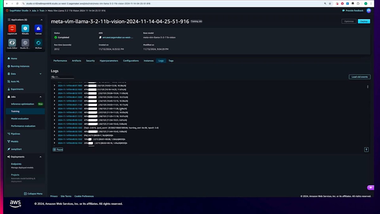Click the blue extension icon in browser toolbar
Image resolution: width=380 pixels, height=214 pixels.
(347, 3)
